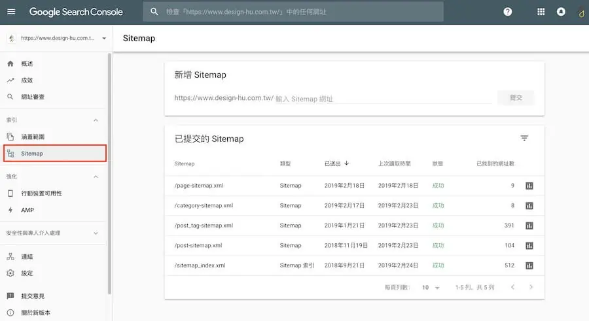Click the sort arrow beside 已送出 column
Image resolution: width=589 pixels, height=321 pixels.
click(x=347, y=163)
